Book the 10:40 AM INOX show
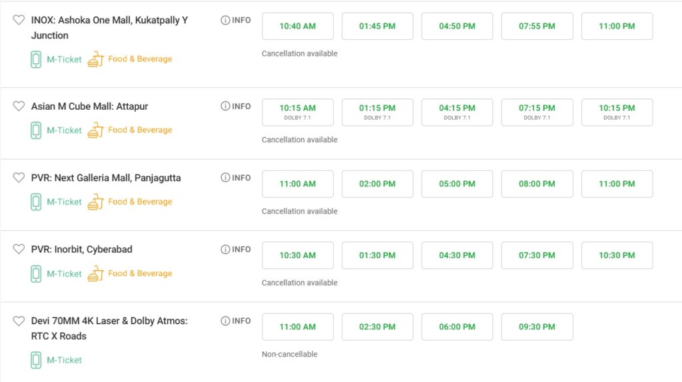 pyautogui.click(x=298, y=26)
